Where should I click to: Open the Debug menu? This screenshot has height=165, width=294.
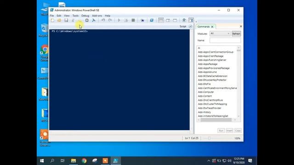[85, 16]
